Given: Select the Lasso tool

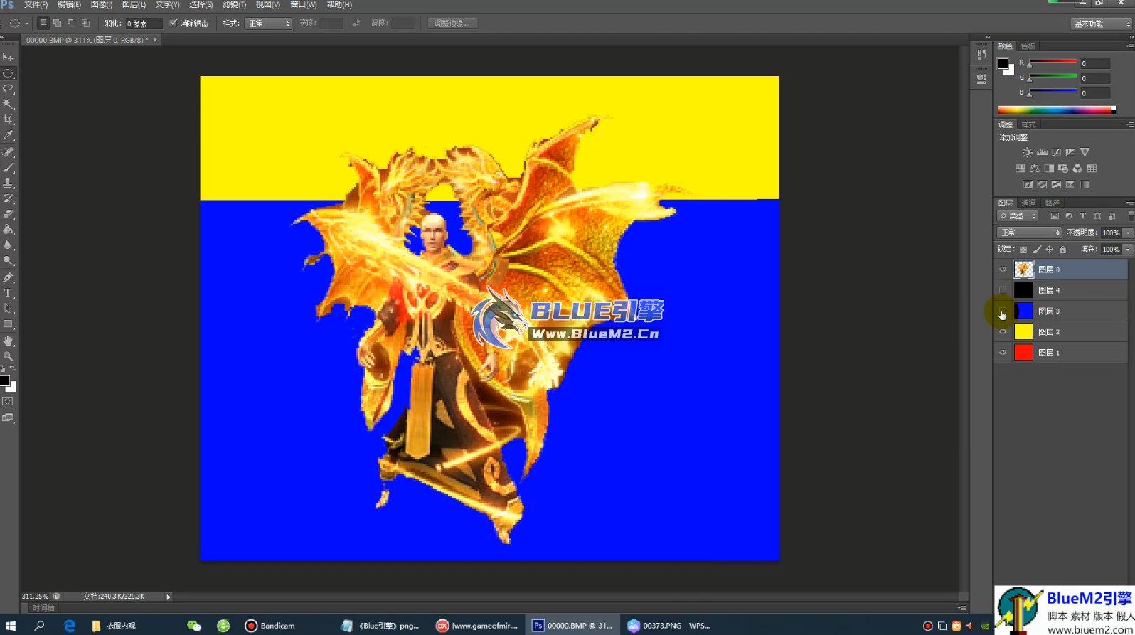Looking at the screenshot, I should (x=8, y=89).
